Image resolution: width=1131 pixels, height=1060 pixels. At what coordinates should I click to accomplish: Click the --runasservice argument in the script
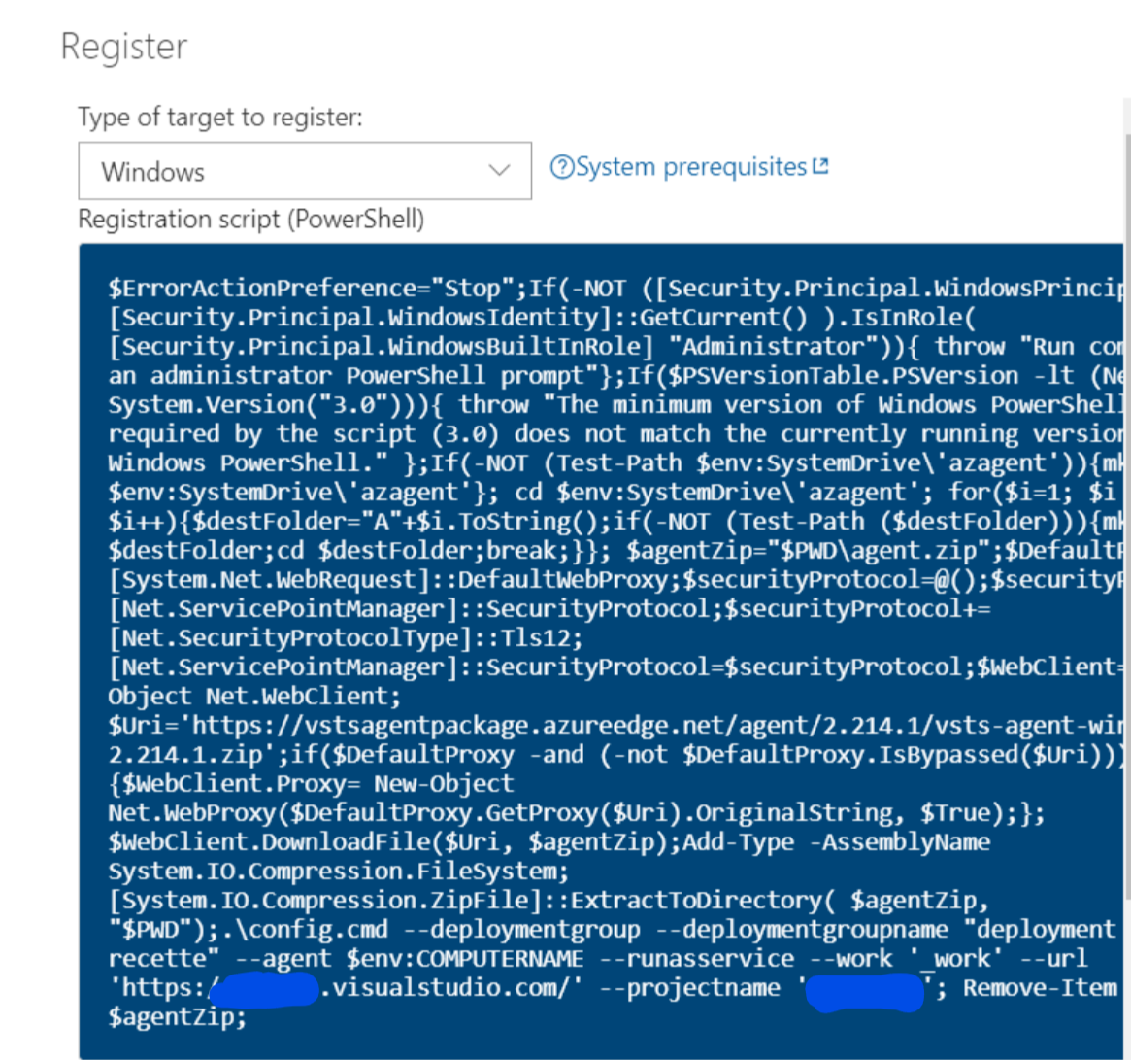[710, 959]
